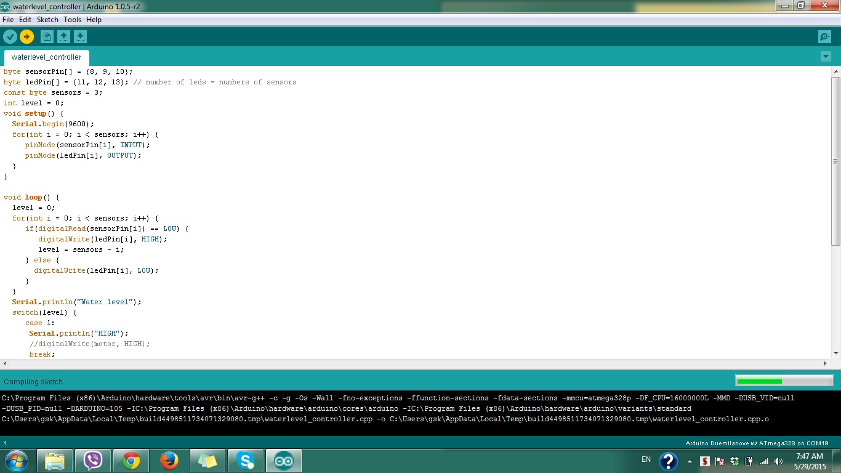Click the Upload arrow toolbar button
The image size is (841, 473).
[x=26, y=37]
